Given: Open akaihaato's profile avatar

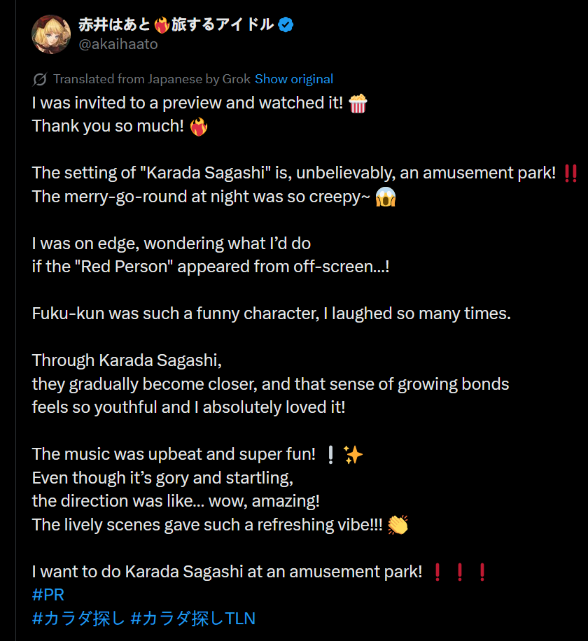Looking at the screenshot, I should [51, 34].
